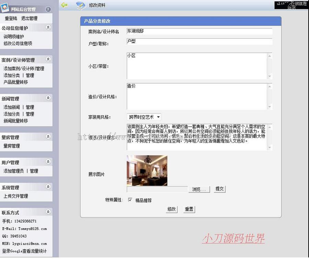Open 上传文件管理 under 系统管理

tap(16, 196)
